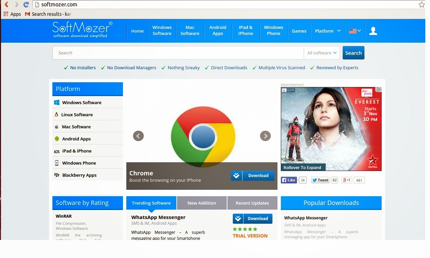
Task: Click the SoftMozer logo
Action: pyautogui.click(x=82, y=30)
